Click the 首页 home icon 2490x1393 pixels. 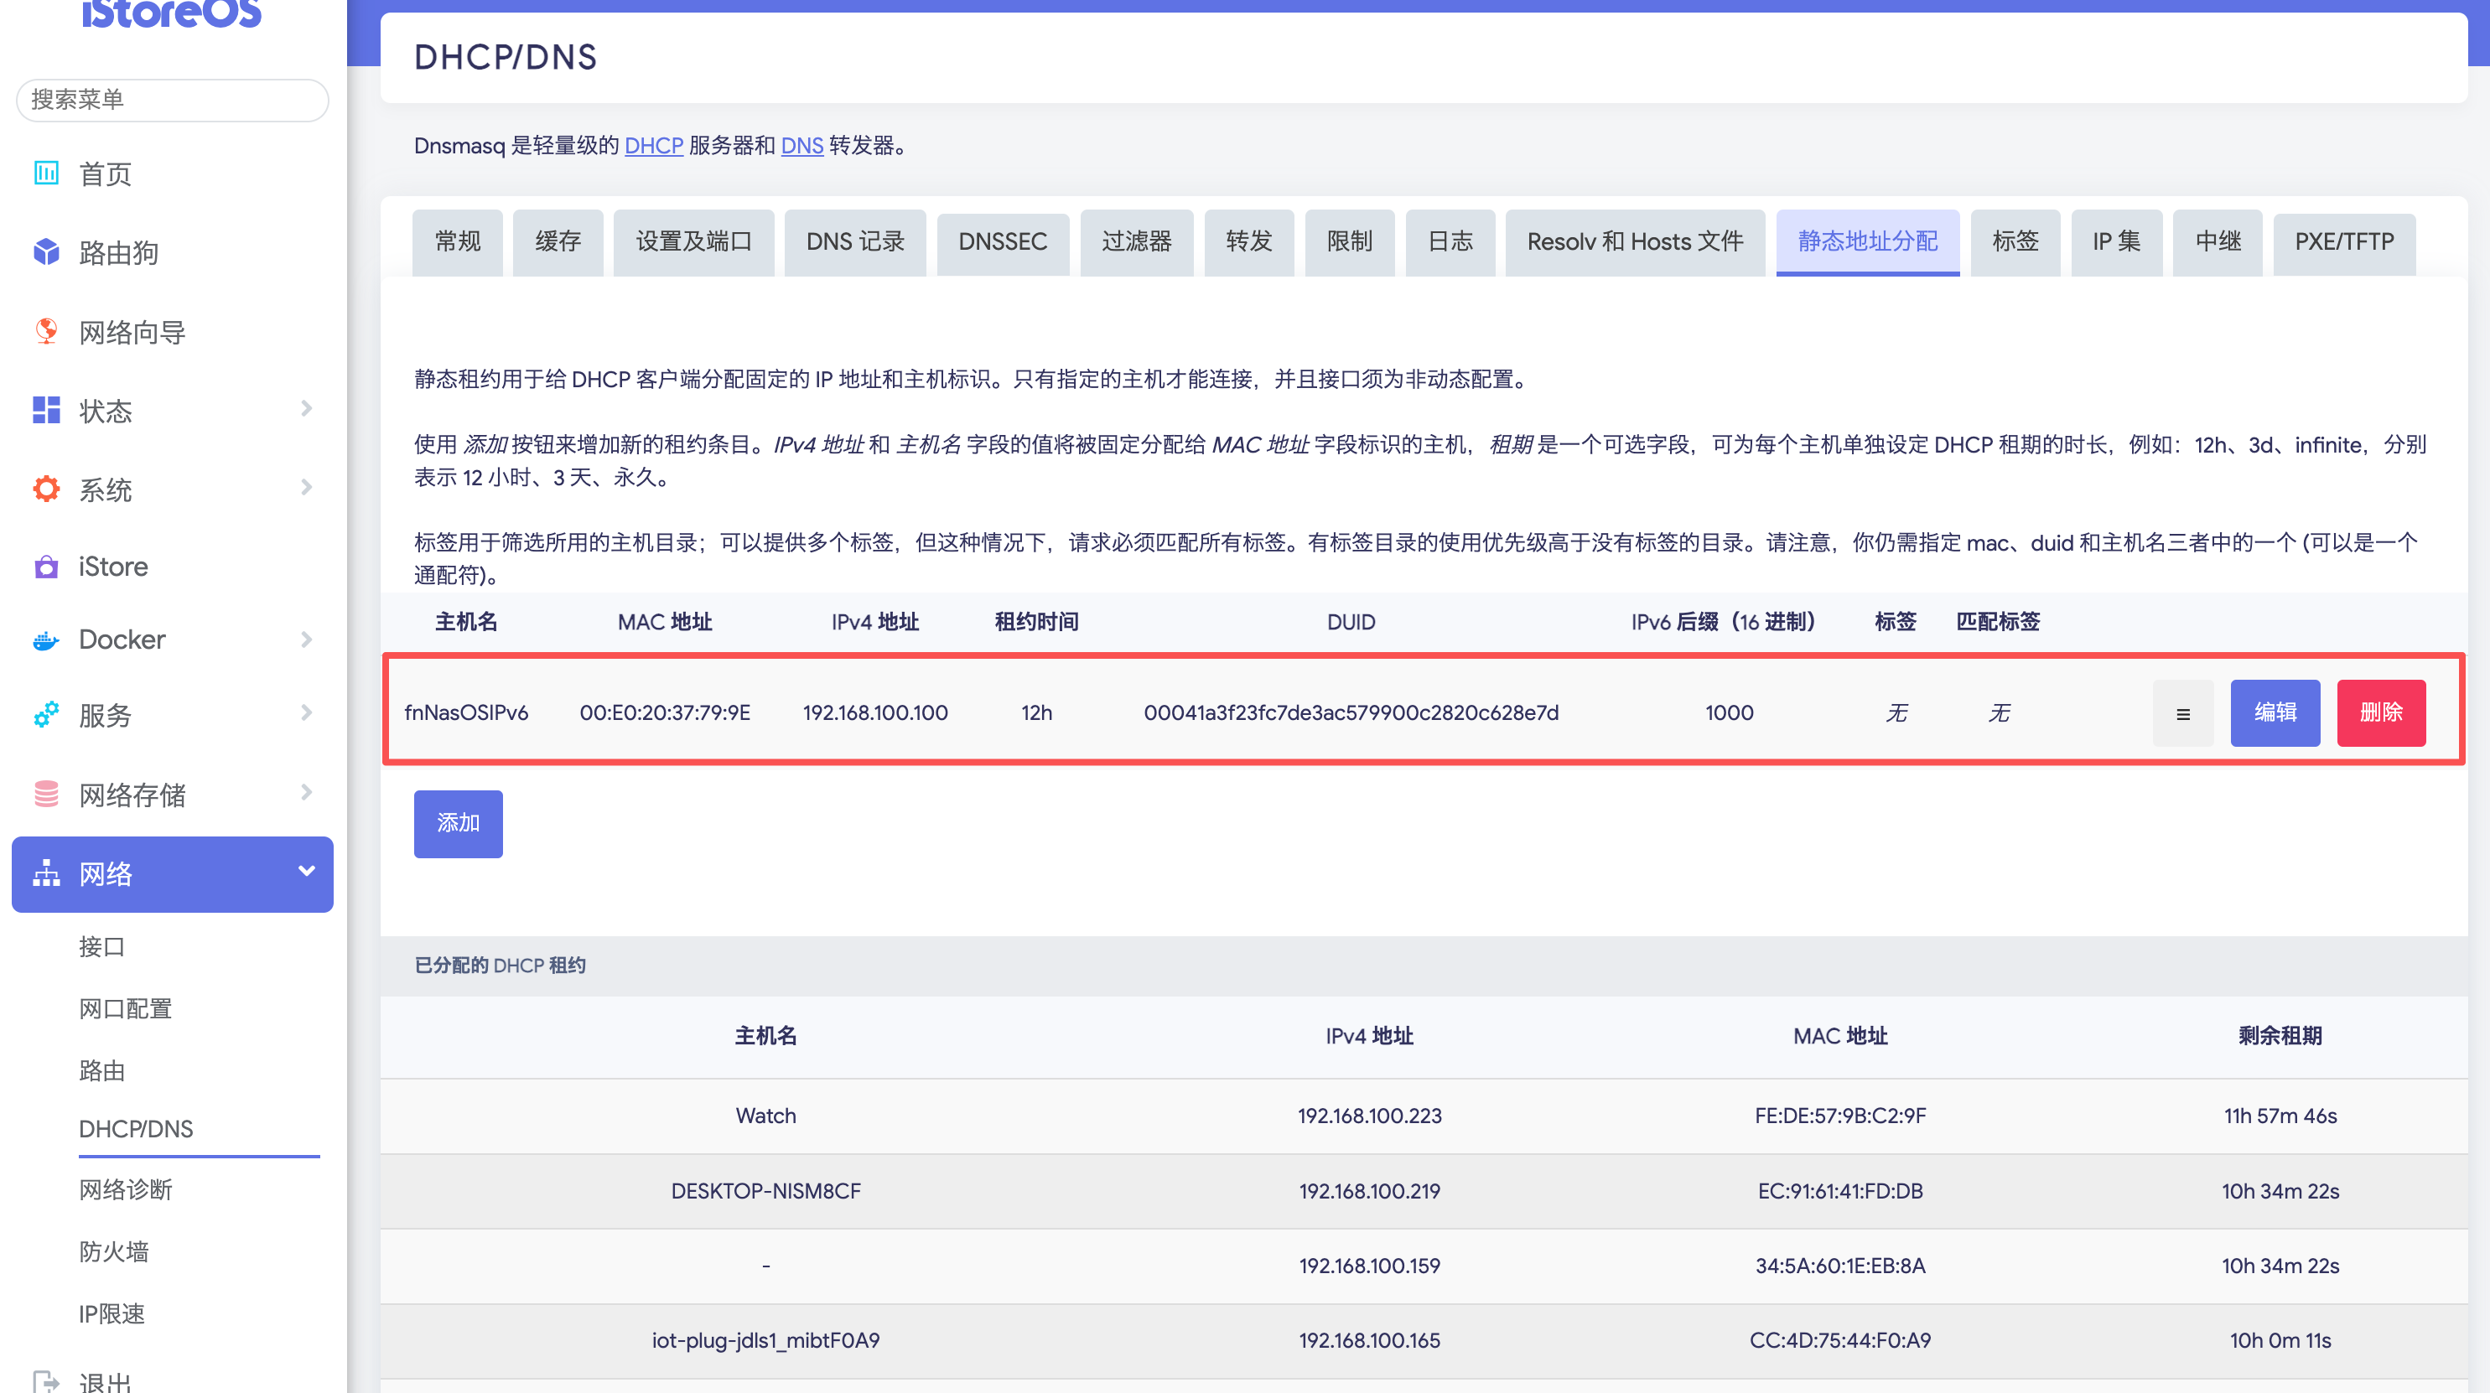45,173
